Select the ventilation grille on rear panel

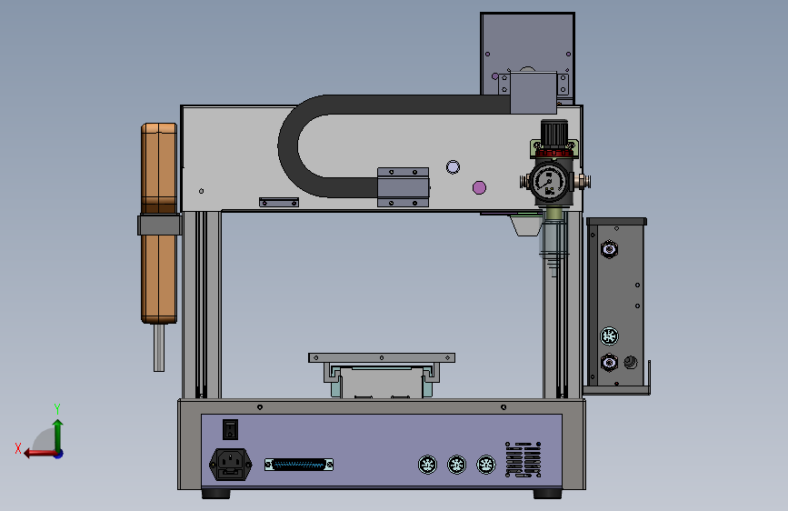524,460
